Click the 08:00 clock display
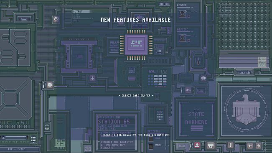The height and width of the screenshot is (153, 272). point(164,4)
